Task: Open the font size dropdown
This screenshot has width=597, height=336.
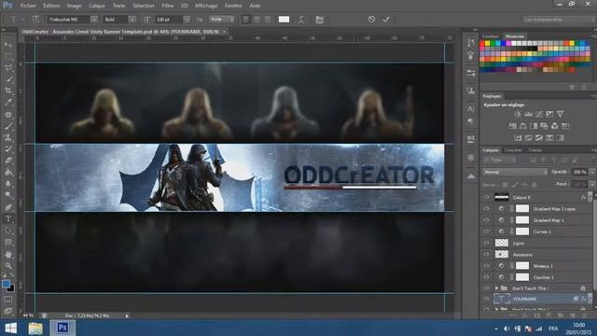Action: [187, 19]
